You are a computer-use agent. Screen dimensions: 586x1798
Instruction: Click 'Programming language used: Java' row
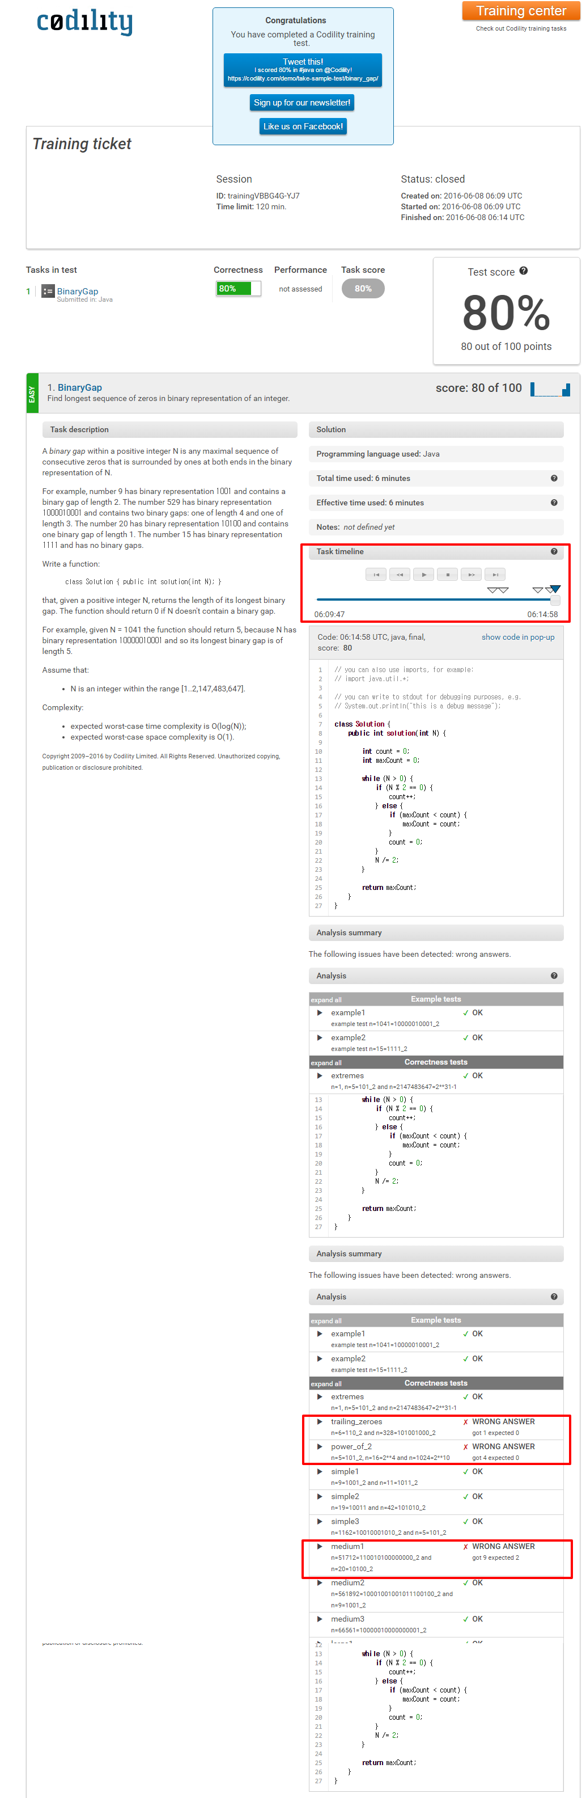[x=436, y=454]
